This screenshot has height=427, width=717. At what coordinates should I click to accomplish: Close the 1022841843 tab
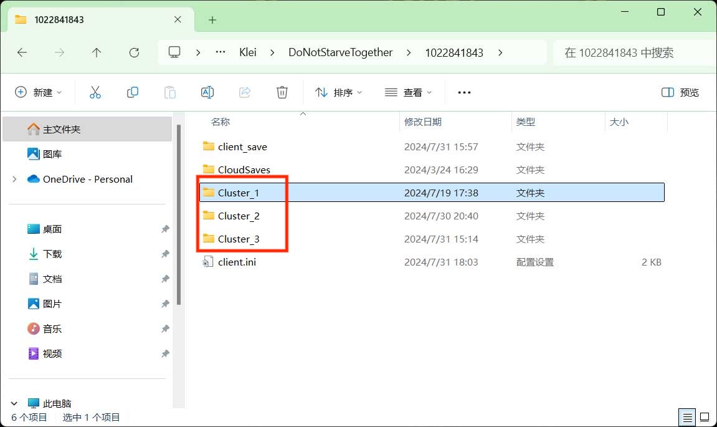tap(178, 19)
